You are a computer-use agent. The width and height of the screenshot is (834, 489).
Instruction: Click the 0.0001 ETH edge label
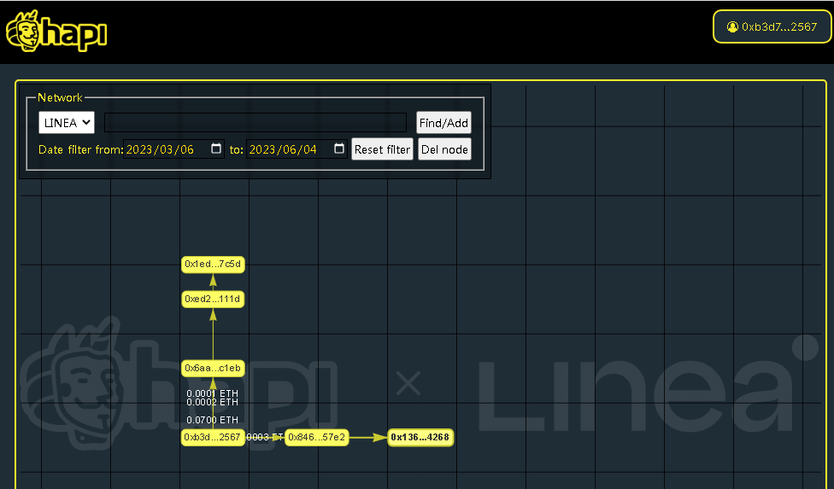(x=212, y=393)
